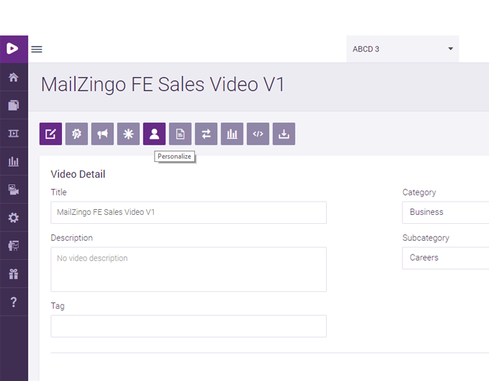Open the help question mark in sidebar
489x381 pixels.
tap(13, 302)
